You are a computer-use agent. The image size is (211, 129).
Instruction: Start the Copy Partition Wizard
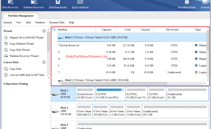[22, 44]
